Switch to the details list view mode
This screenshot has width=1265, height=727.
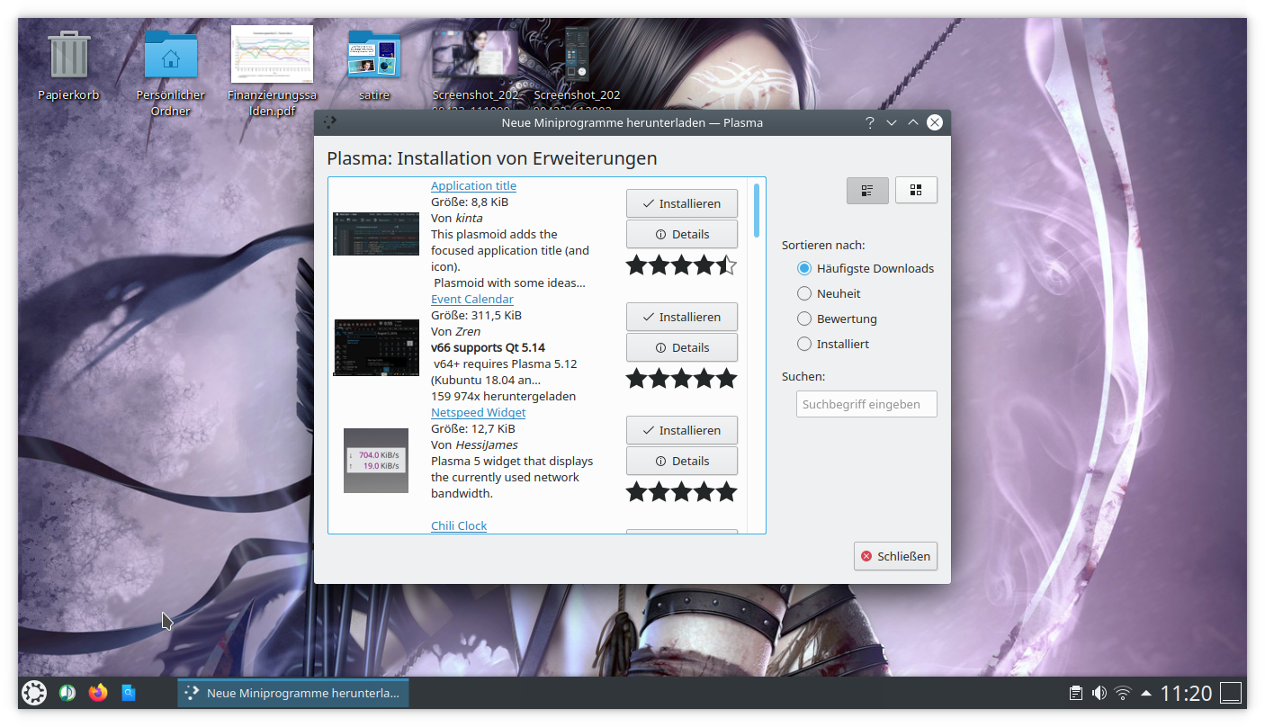(x=867, y=190)
